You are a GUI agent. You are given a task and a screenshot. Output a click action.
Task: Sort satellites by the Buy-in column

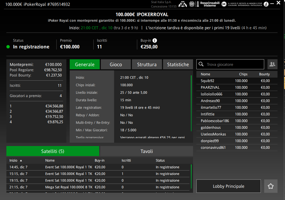99,161
